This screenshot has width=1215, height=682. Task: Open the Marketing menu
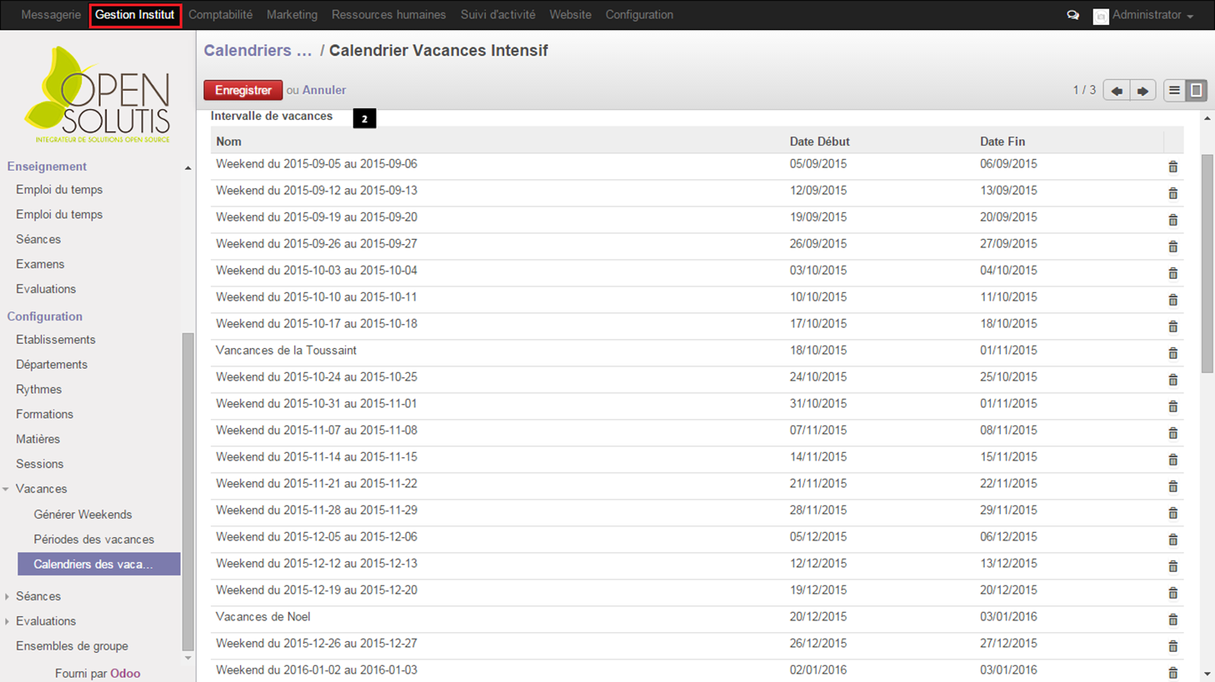(x=292, y=15)
